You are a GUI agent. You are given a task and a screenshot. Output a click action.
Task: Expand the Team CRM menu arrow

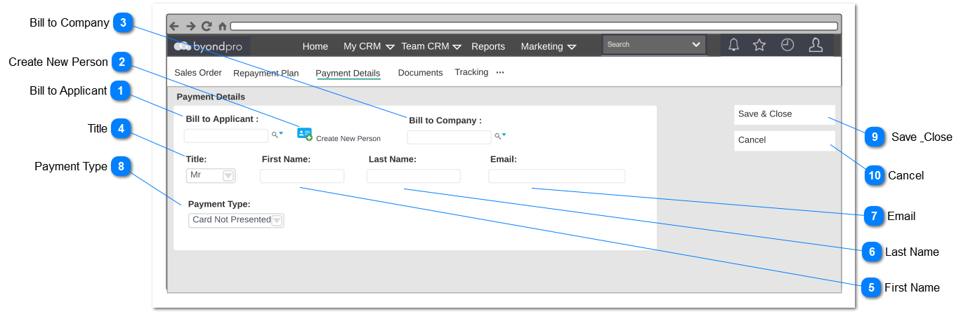pos(457,47)
